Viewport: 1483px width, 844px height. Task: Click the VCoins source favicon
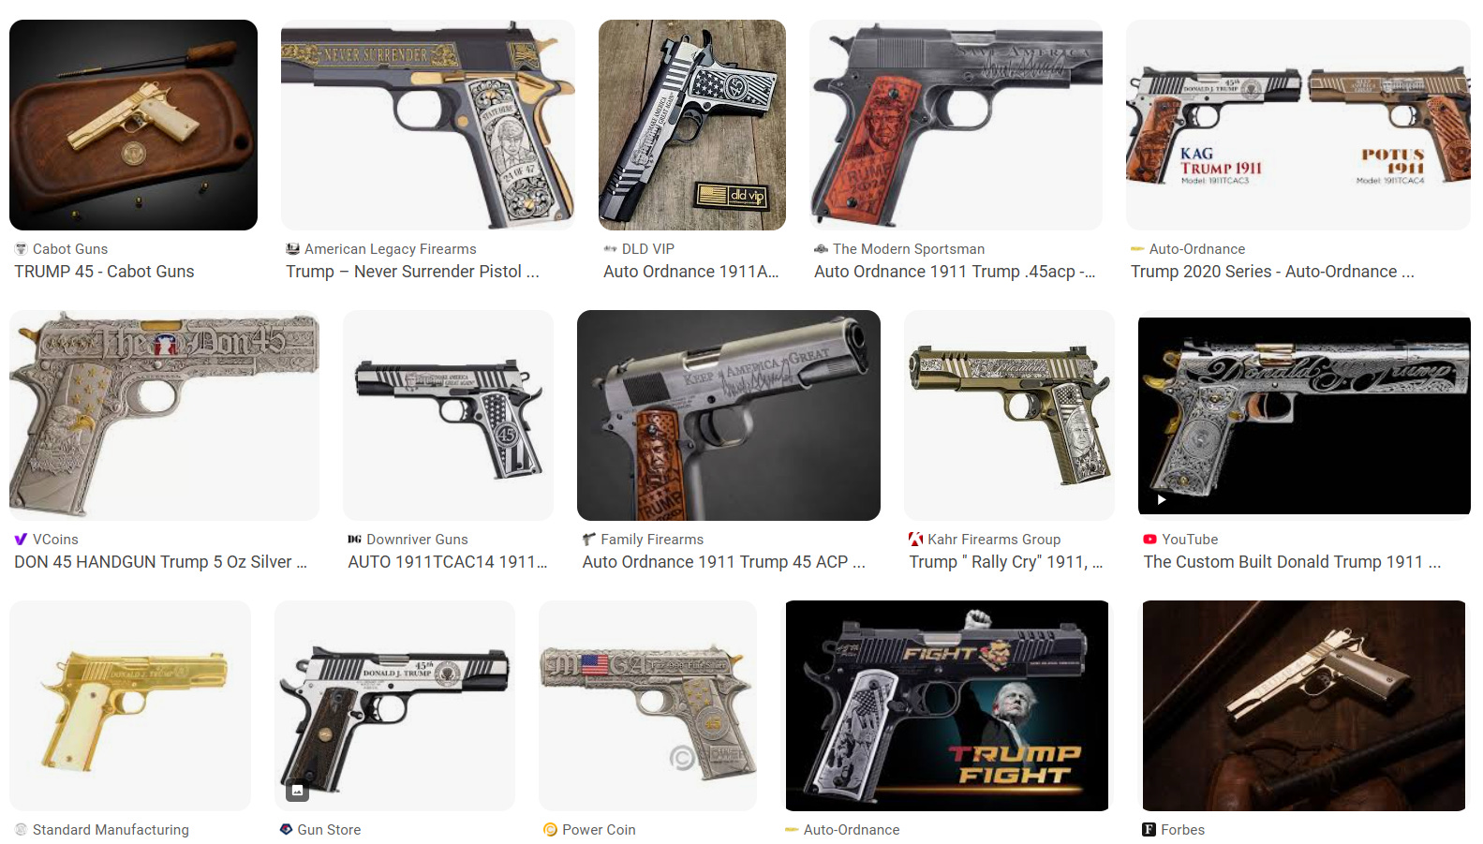21,540
